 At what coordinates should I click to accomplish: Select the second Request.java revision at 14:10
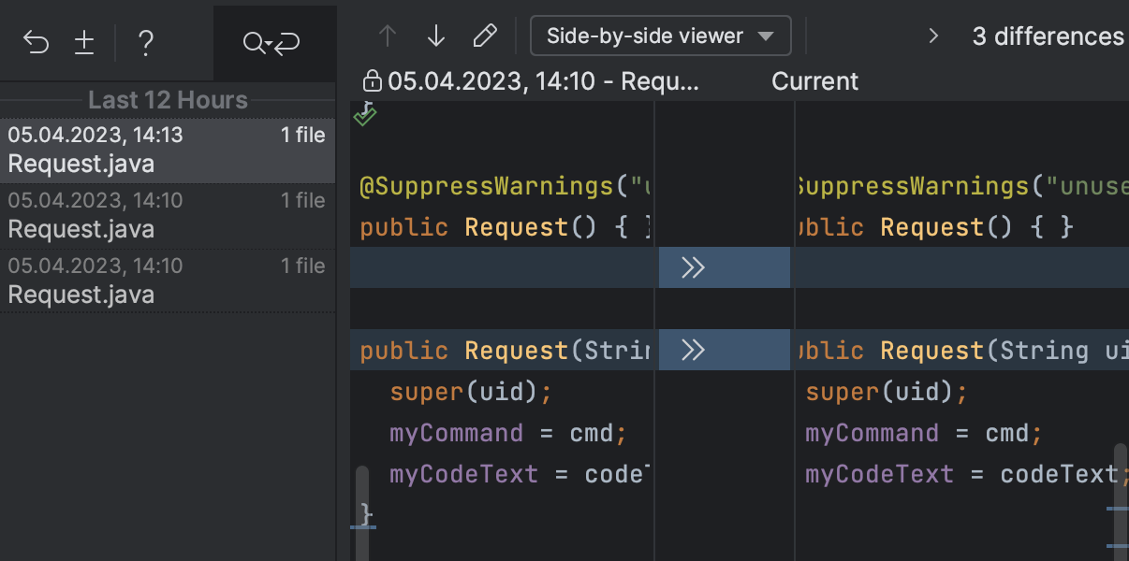pos(167,216)
